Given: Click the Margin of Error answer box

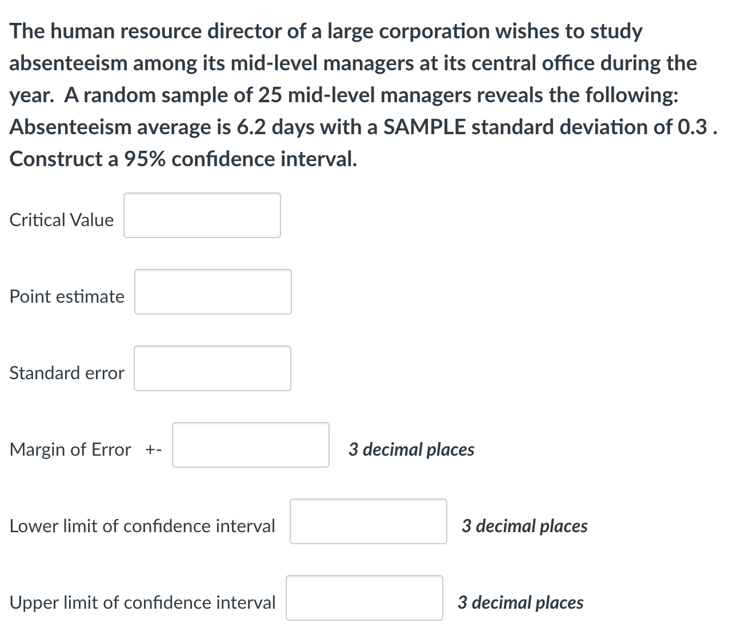Looking at the screenshot, I should coord(251,445).
